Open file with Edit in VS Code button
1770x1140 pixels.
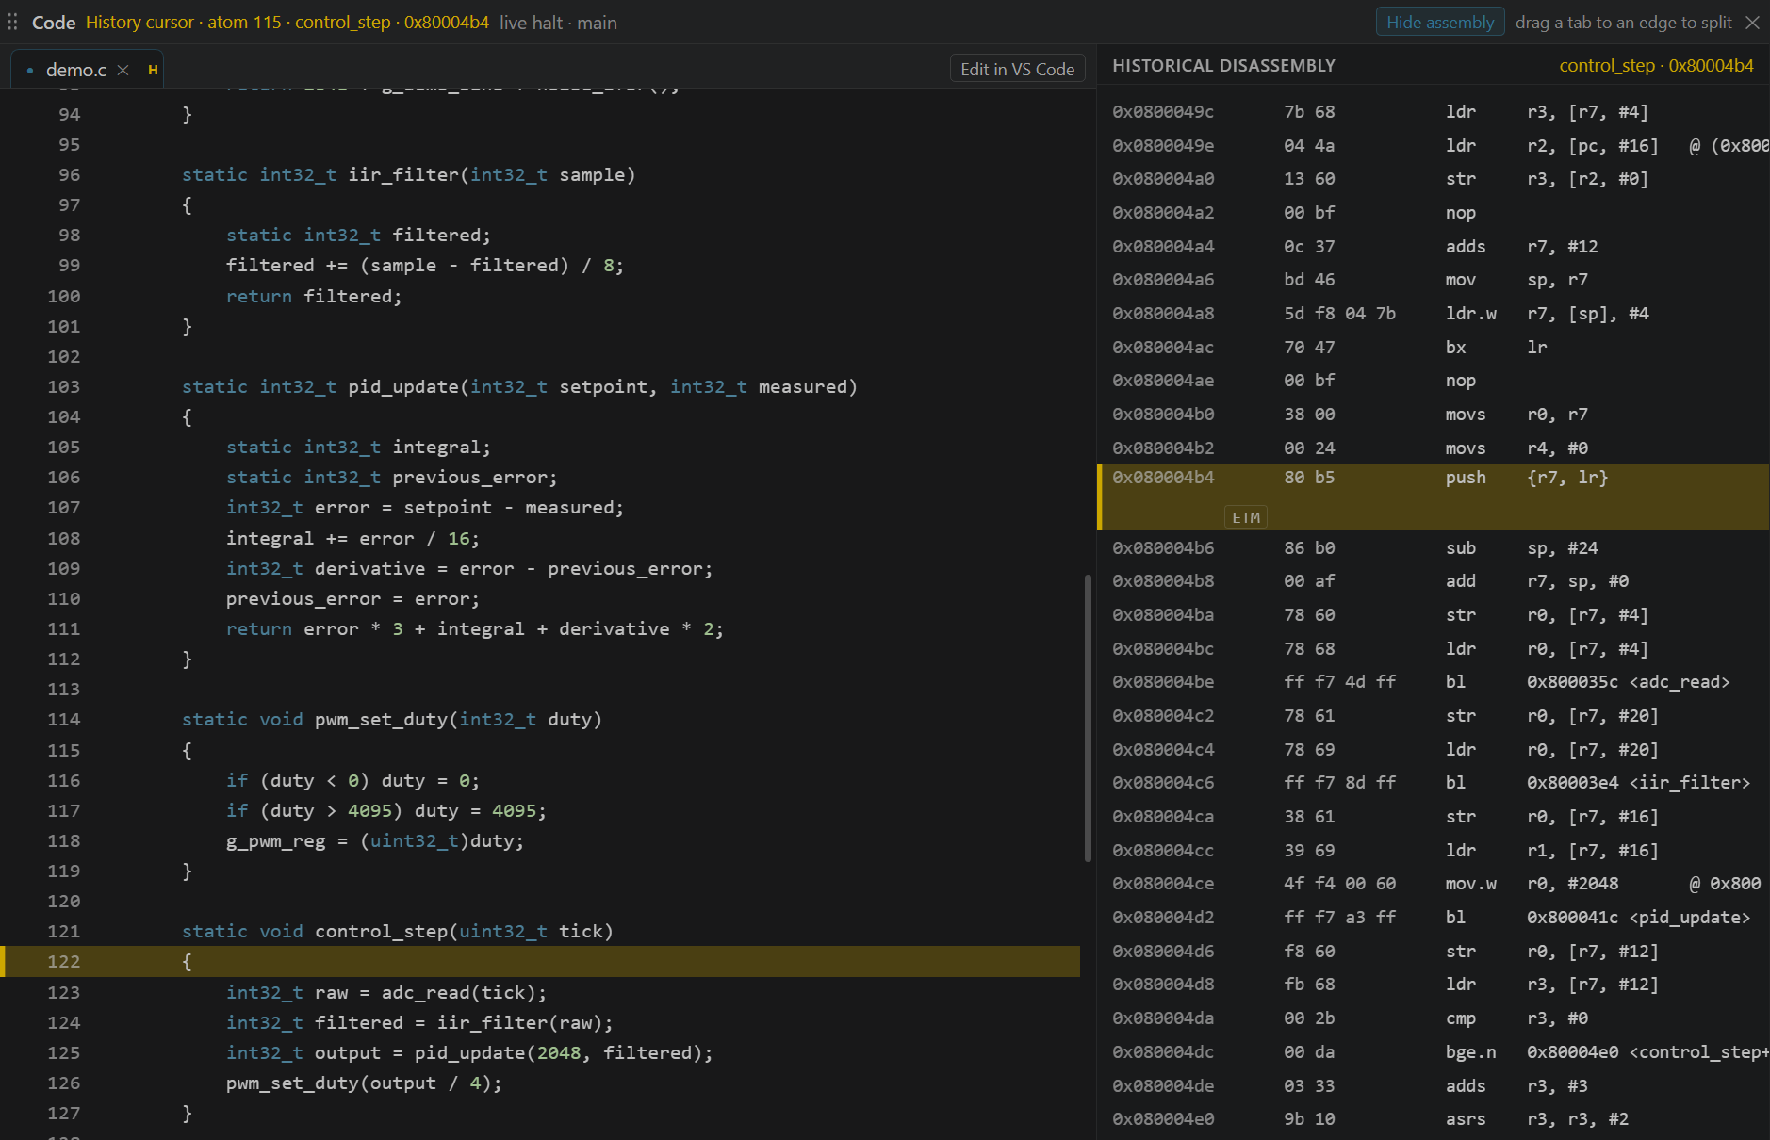point(1017,69)
